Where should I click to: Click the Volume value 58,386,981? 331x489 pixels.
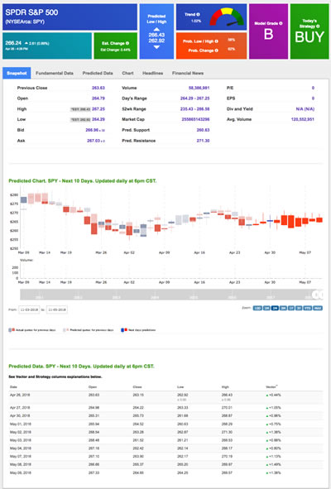tap(199, 88)
